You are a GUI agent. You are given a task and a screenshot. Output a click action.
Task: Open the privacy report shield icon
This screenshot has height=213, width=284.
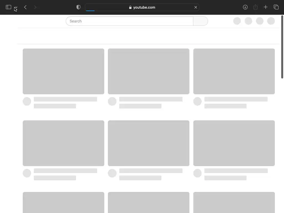[x=78, y=7]
